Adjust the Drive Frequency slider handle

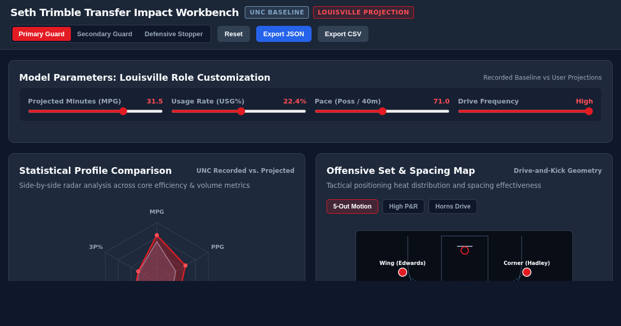click(589, 111)
